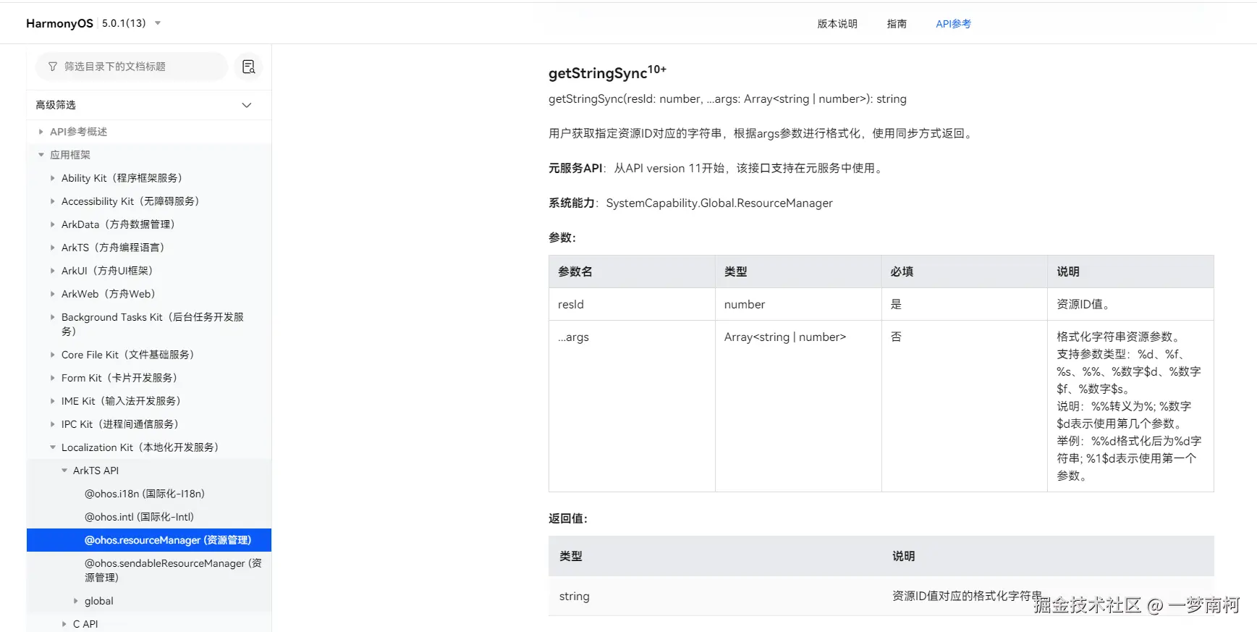The width and height of the screenshot is (1257, 632).
Task: Open @ohos.sendableResourceManager entry
Action: [173, 570]
